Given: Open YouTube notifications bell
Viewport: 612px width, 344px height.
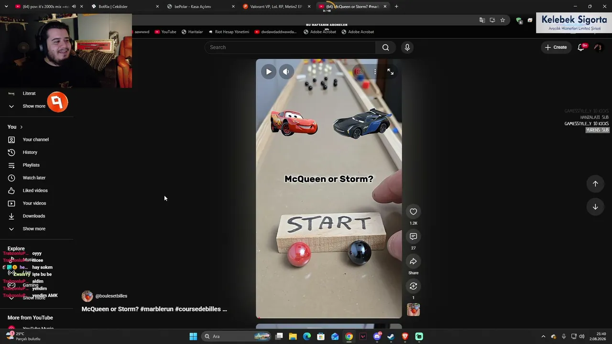Looking at the screenshot, I should point(581,47).
